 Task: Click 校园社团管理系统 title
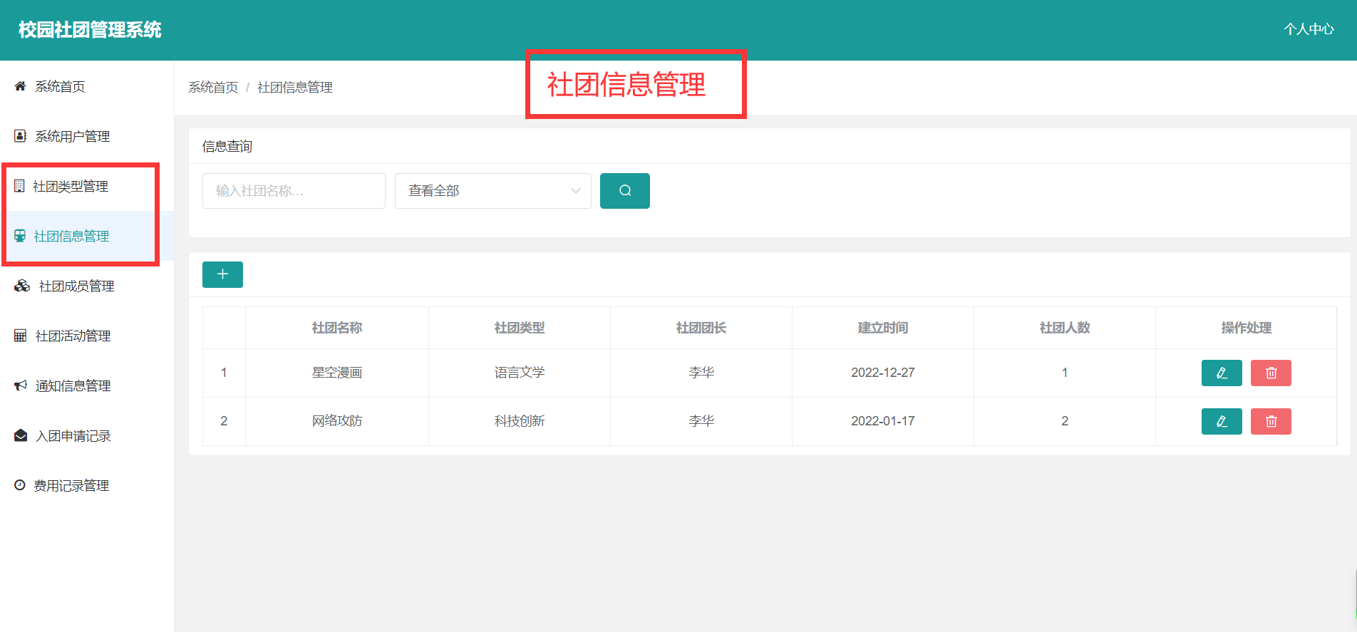coord(90,30)
